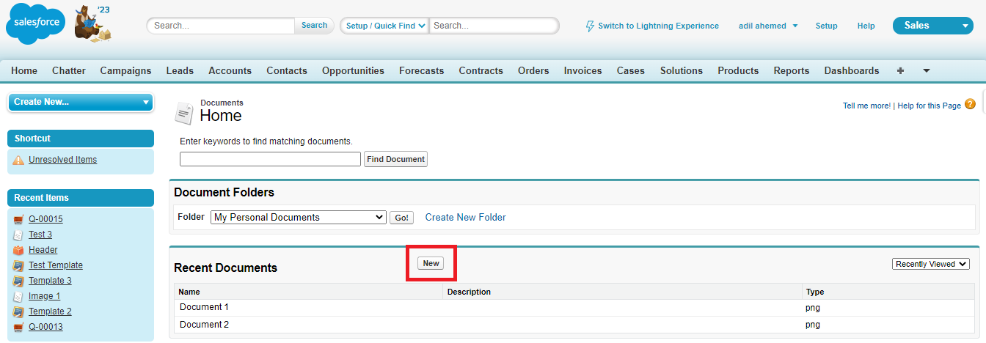Click the Go! button next to Folder
986x343 pixels.
click(401, 218)
